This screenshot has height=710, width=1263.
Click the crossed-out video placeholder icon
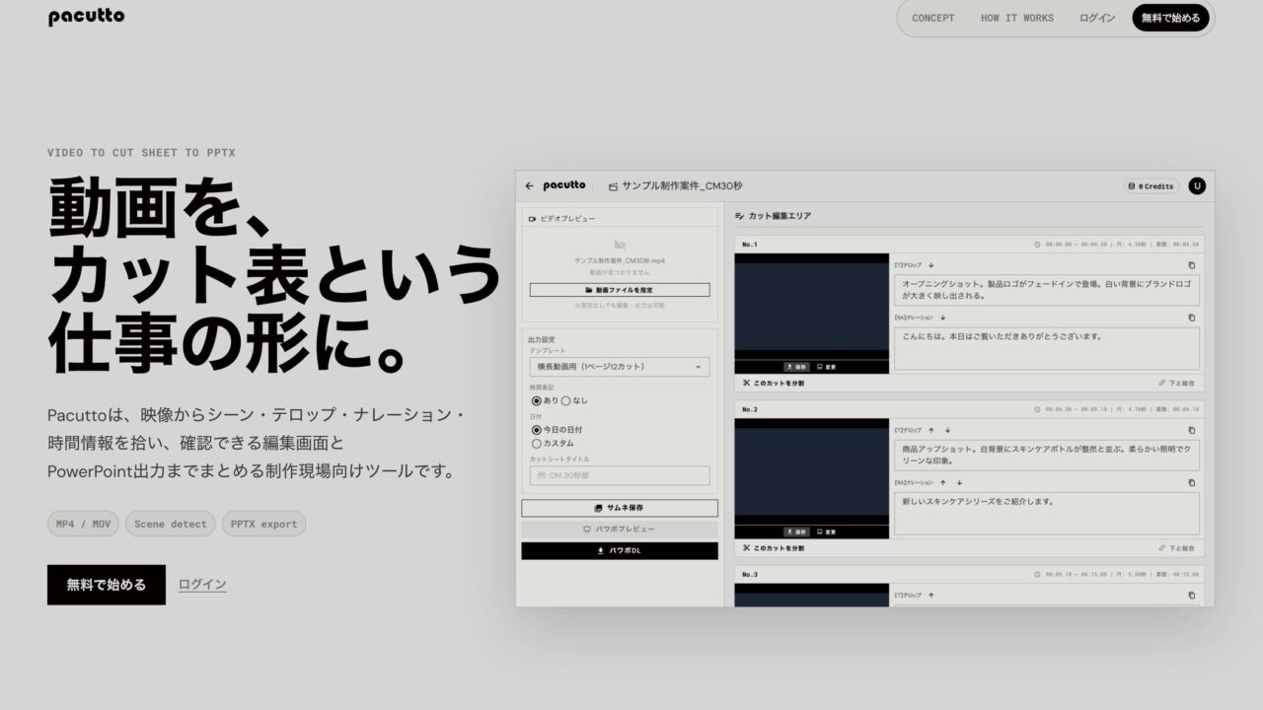pos(620,244)
